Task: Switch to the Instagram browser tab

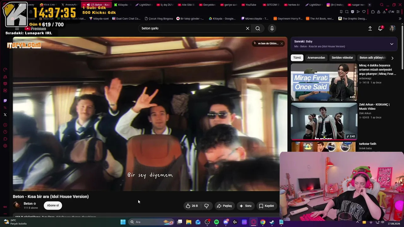Action: coord(335,5)
